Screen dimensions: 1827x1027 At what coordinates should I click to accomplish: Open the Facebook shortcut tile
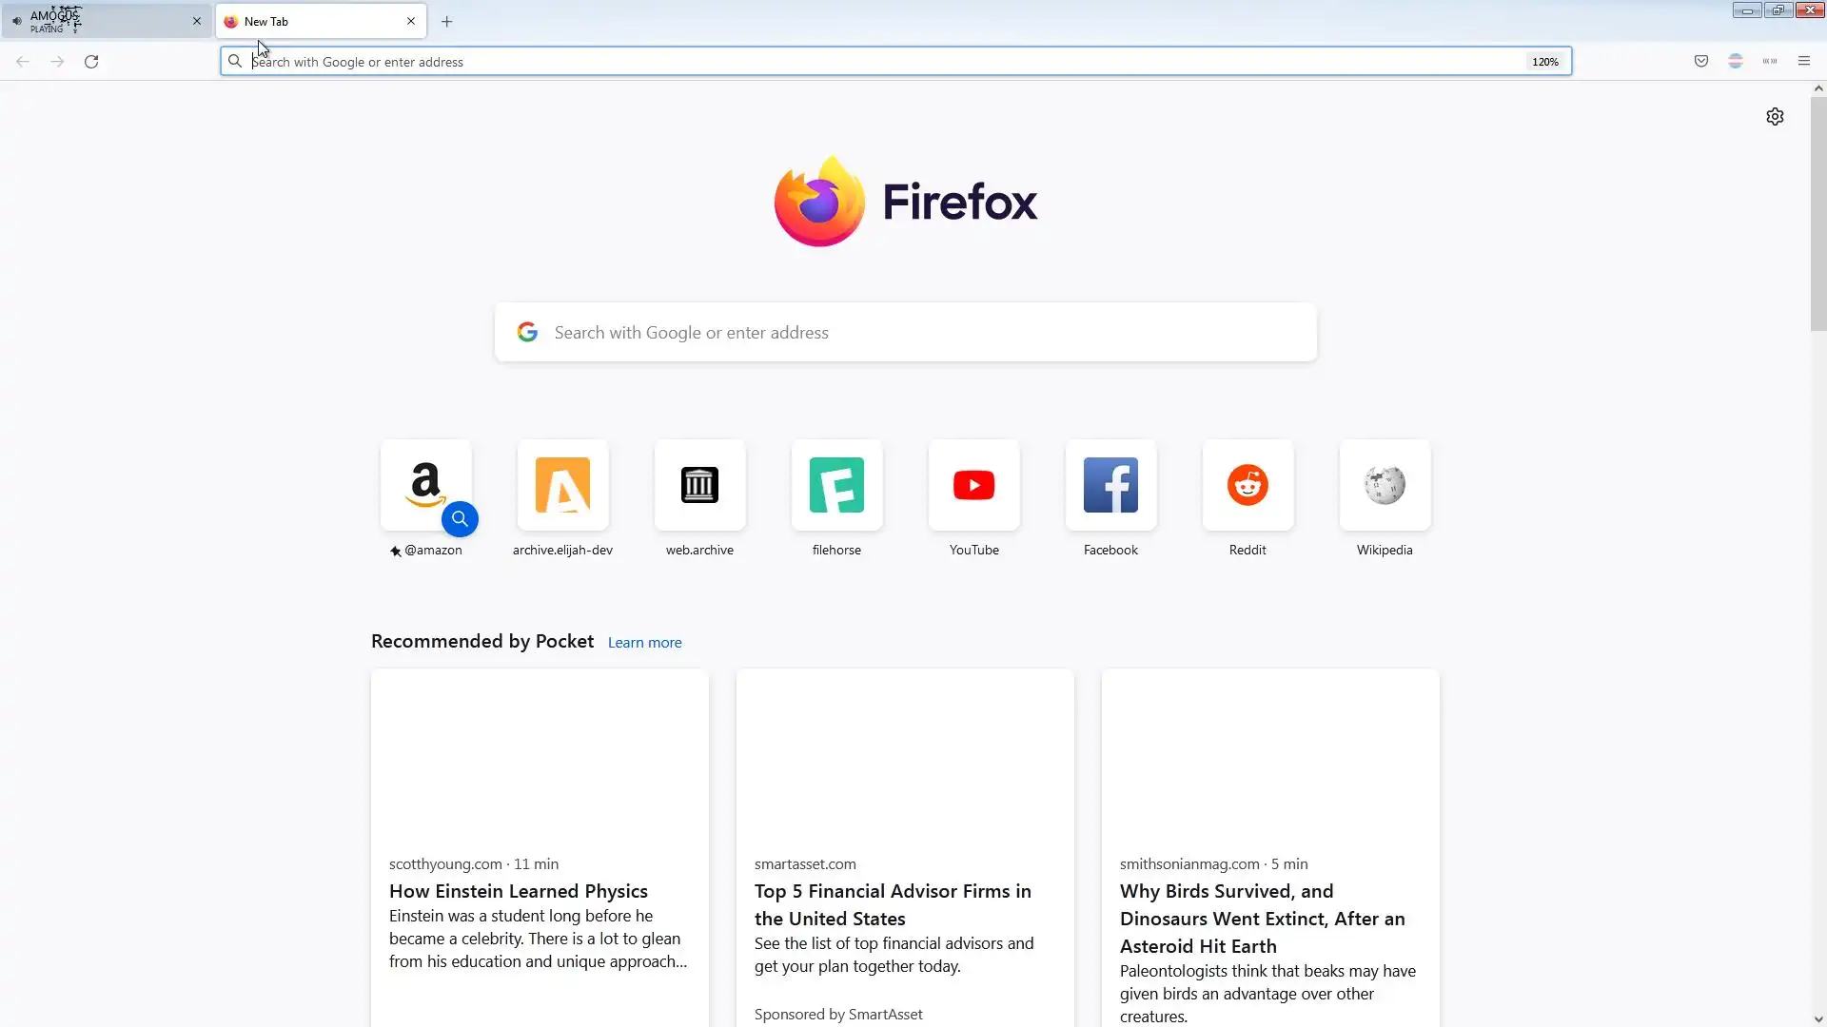(1110, 486)
